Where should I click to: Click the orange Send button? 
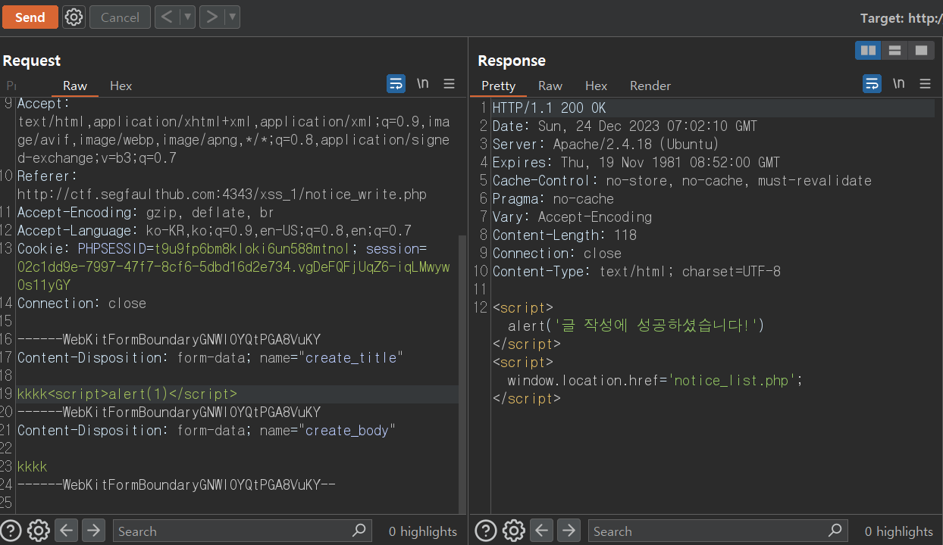[x=30, y=17]
